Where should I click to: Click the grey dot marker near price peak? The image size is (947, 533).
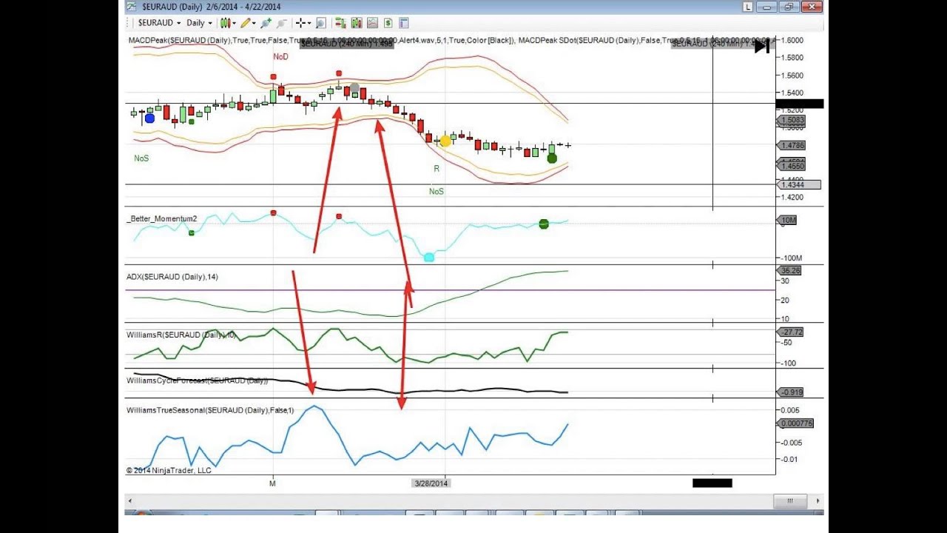pyautogui.click(x=354, y=89)
